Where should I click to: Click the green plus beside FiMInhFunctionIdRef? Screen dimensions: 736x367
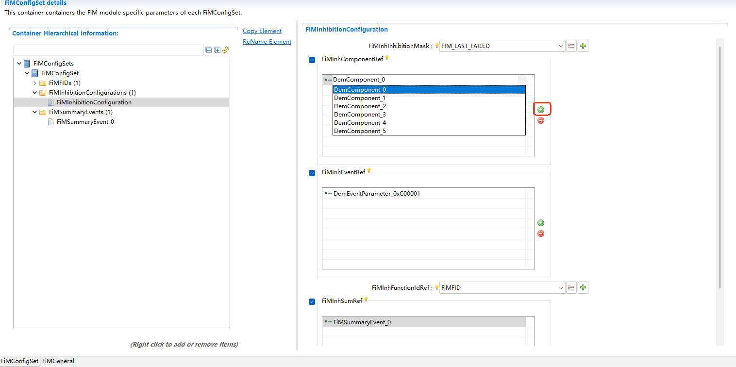pyautogui.click(x=583, y=287)
